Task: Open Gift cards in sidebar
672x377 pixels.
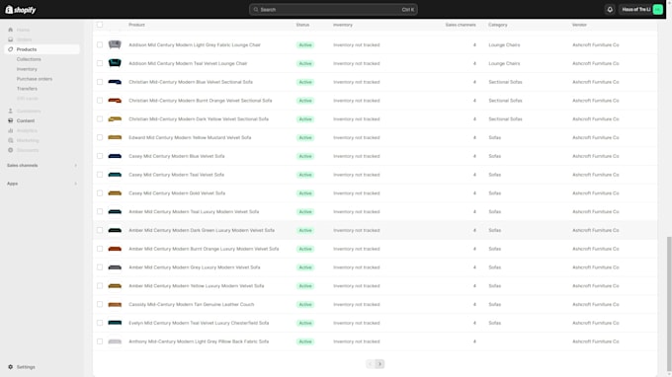Action: [x=28, y=99]
